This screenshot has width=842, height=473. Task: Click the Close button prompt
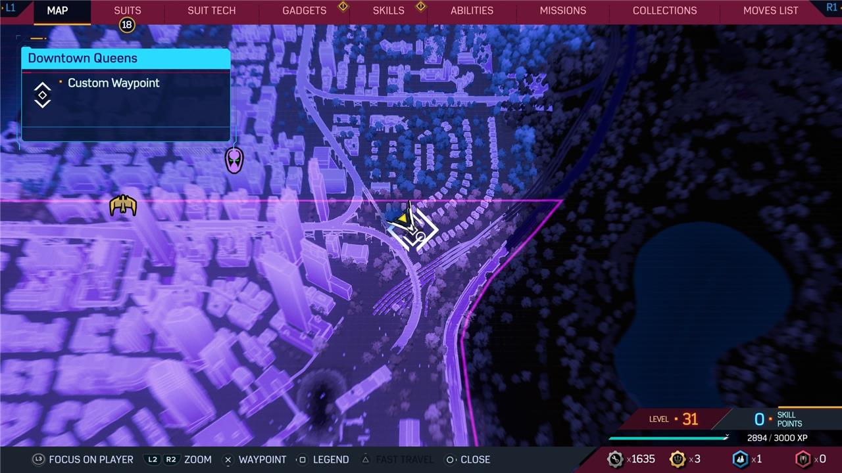pos(468,459)
